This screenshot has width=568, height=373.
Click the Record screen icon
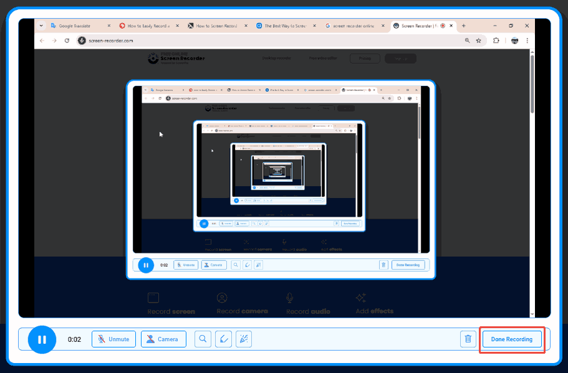[x=153, y=298]
